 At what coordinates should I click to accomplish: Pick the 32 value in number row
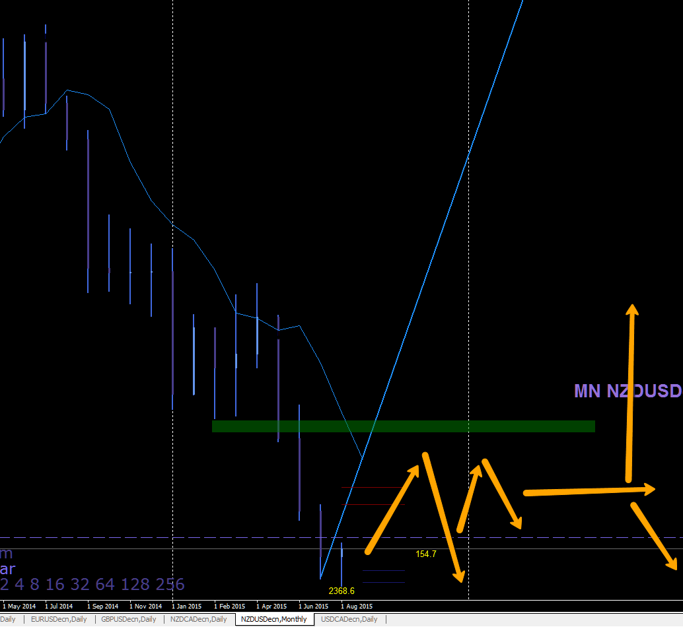click(80, 584)
